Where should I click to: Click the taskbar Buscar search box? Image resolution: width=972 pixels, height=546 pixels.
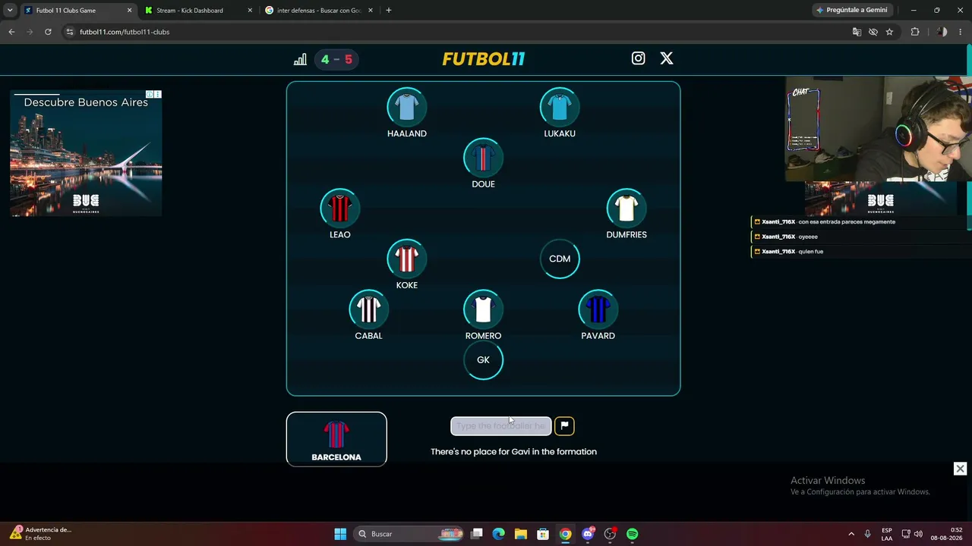point(410,534)
